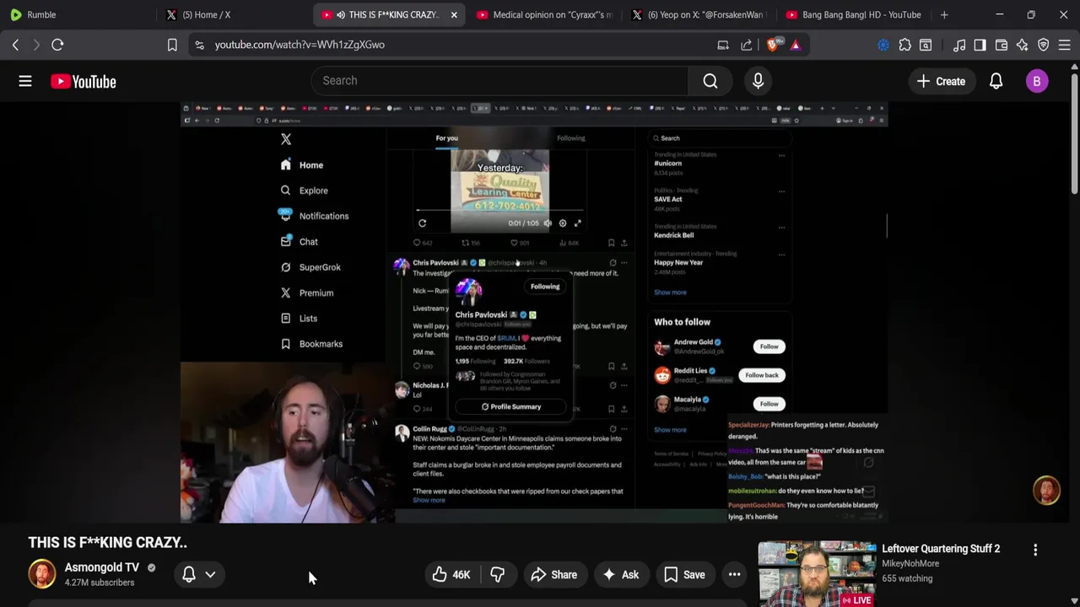Open the Brave Playlist music-note icon
Viewport: 1080px width, 607px height.
coord(959,45)
